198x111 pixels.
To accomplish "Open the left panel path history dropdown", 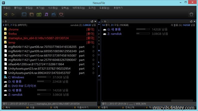I will 95,22.
